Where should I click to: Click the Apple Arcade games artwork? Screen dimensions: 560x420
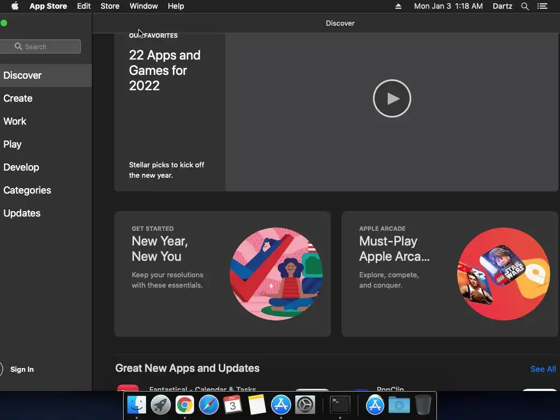504,274
